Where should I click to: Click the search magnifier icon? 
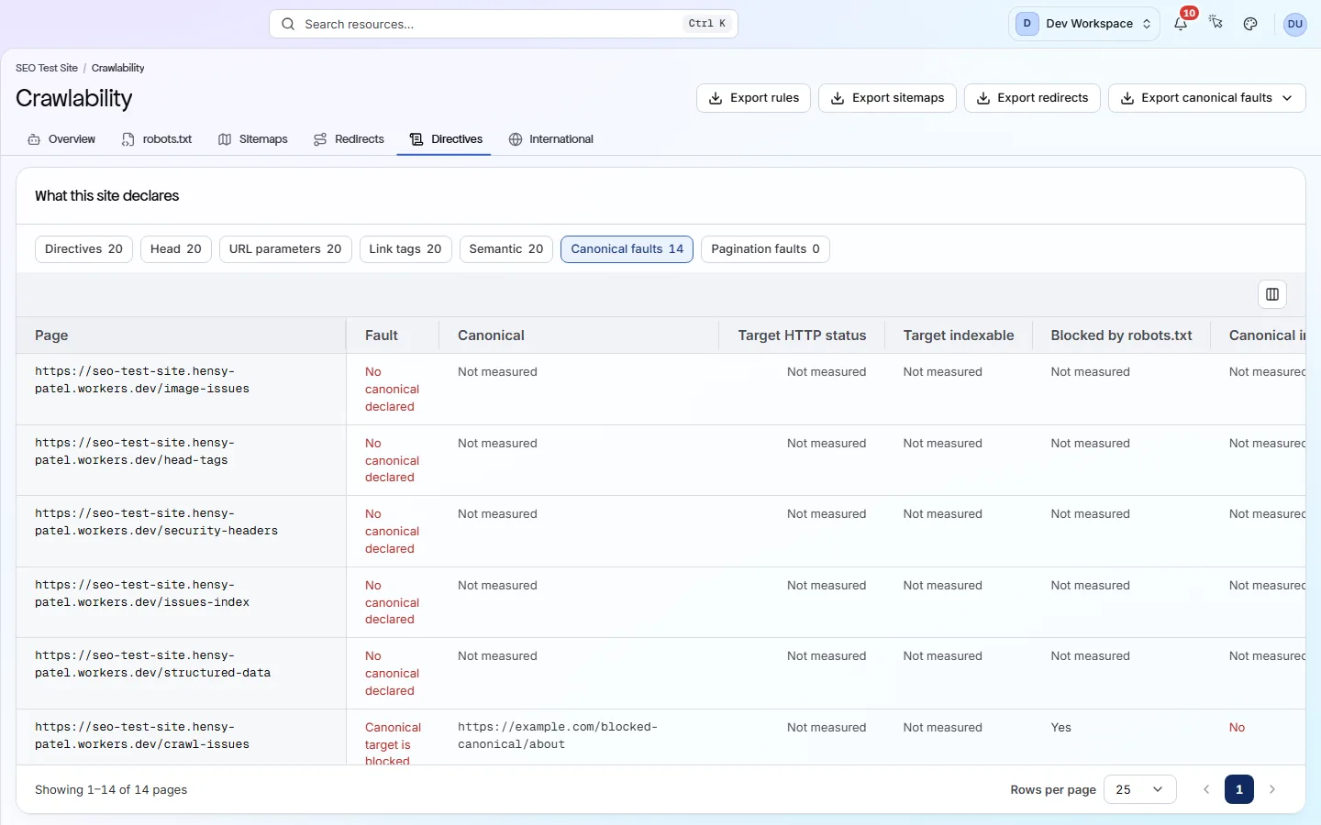click(x=288, y=24)
